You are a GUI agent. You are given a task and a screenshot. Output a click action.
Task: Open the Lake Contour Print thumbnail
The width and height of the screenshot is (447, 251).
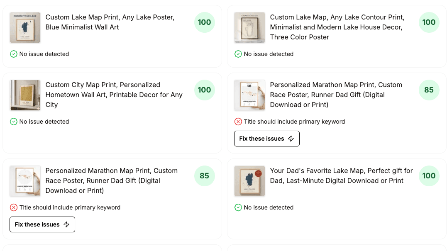(x=249, y=28)
